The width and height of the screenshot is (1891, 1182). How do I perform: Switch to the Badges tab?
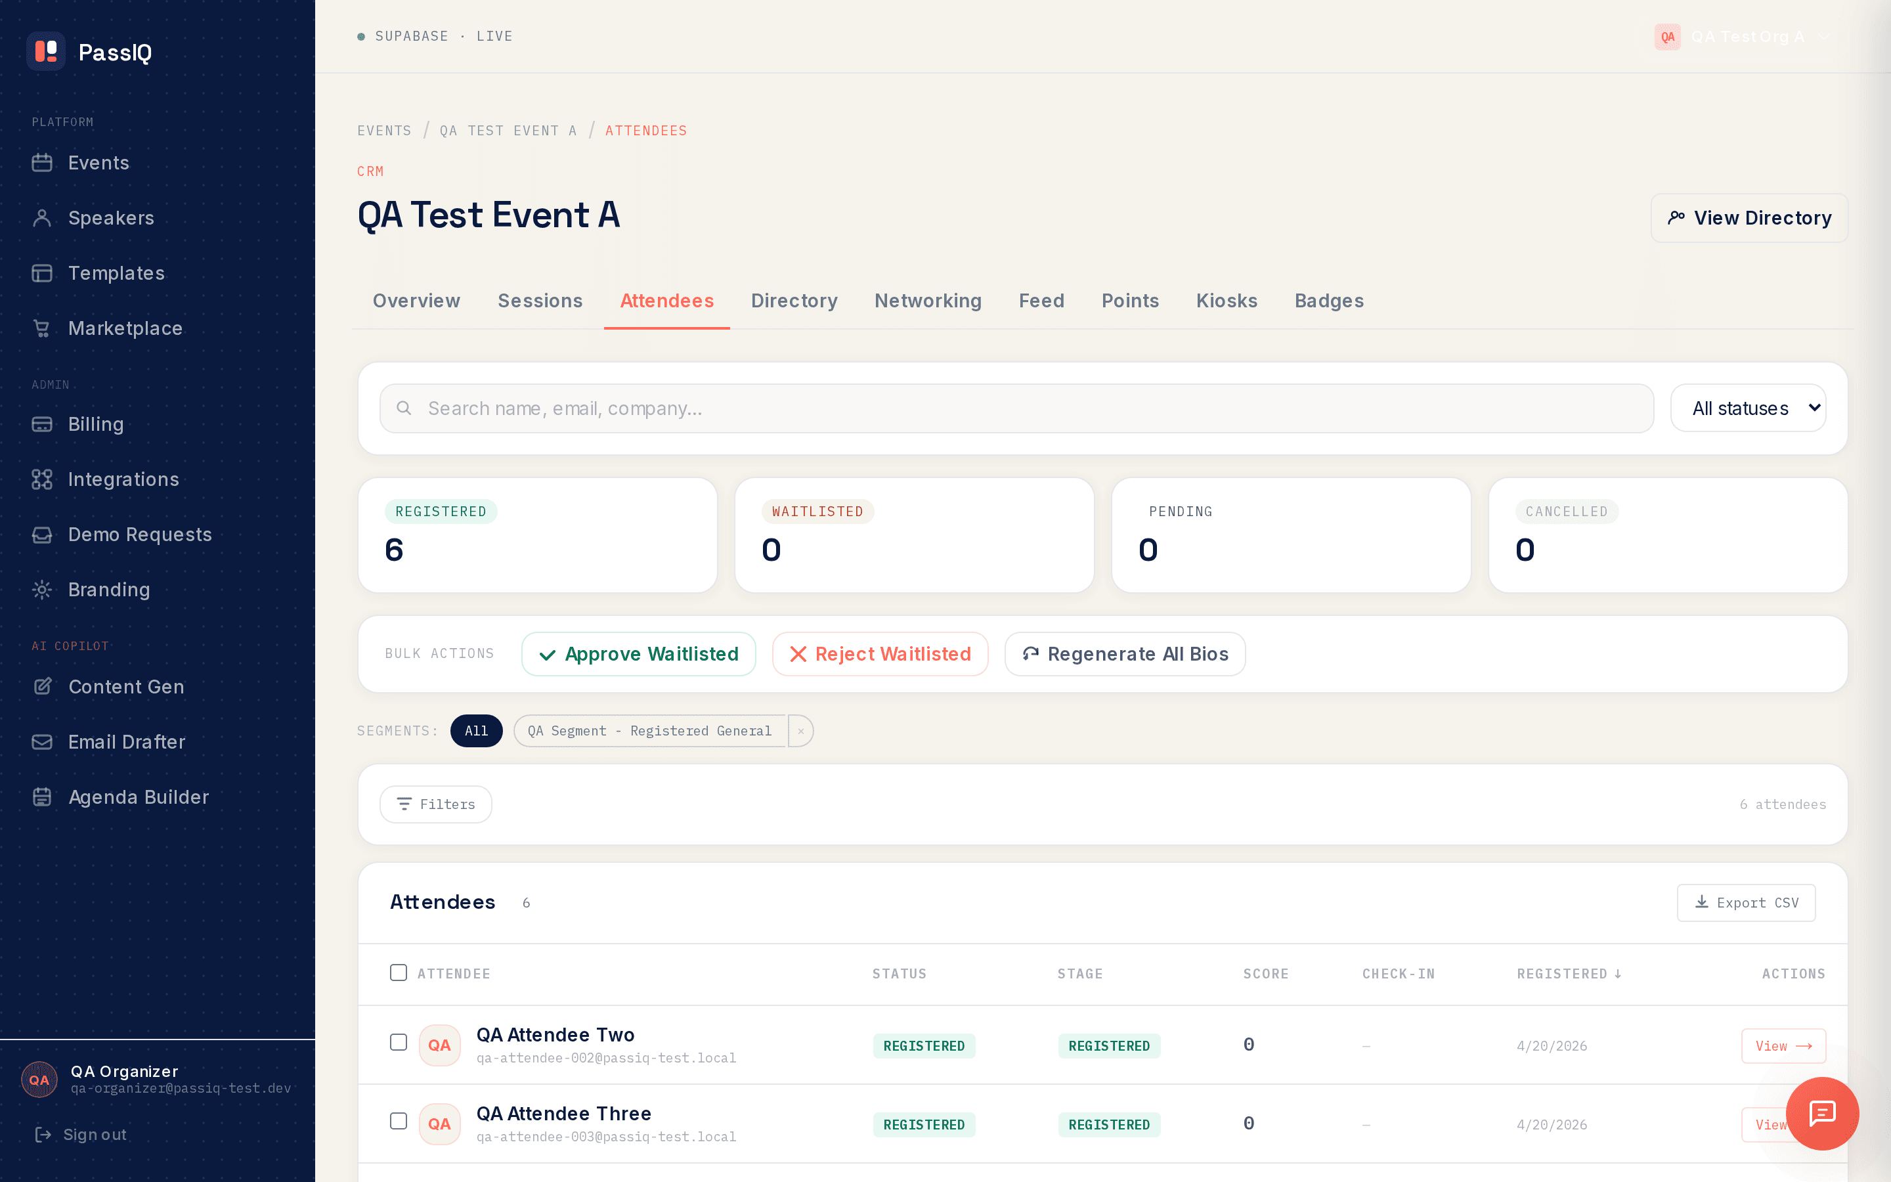tap(1329, 301)
